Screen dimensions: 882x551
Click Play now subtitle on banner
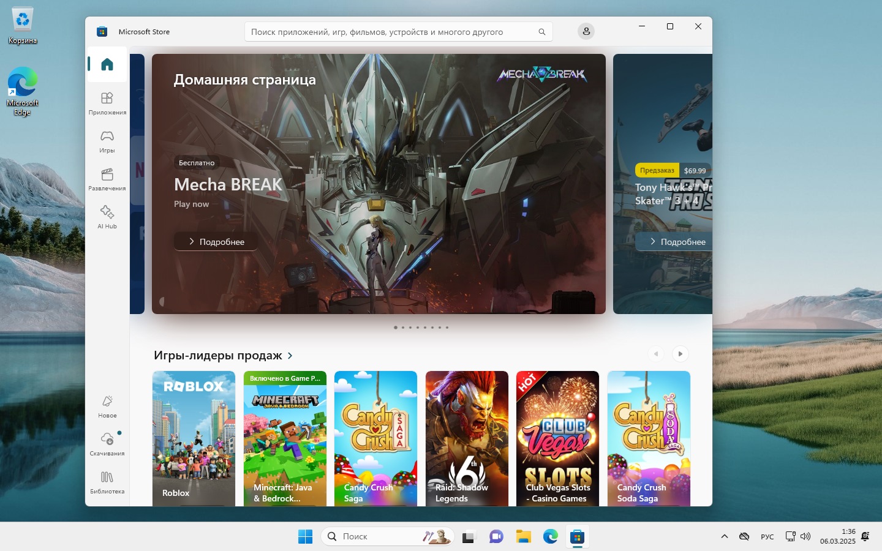pos(191,204)
